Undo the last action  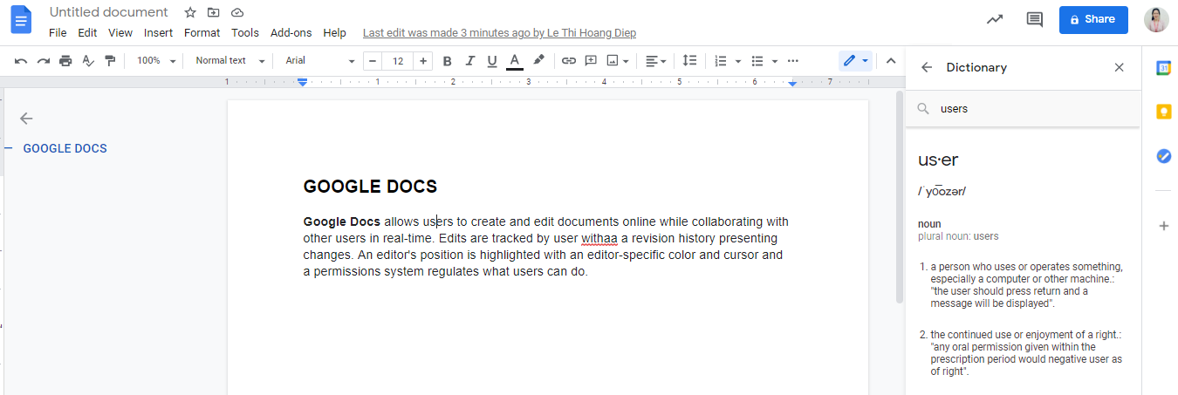[x=21, y=61]
